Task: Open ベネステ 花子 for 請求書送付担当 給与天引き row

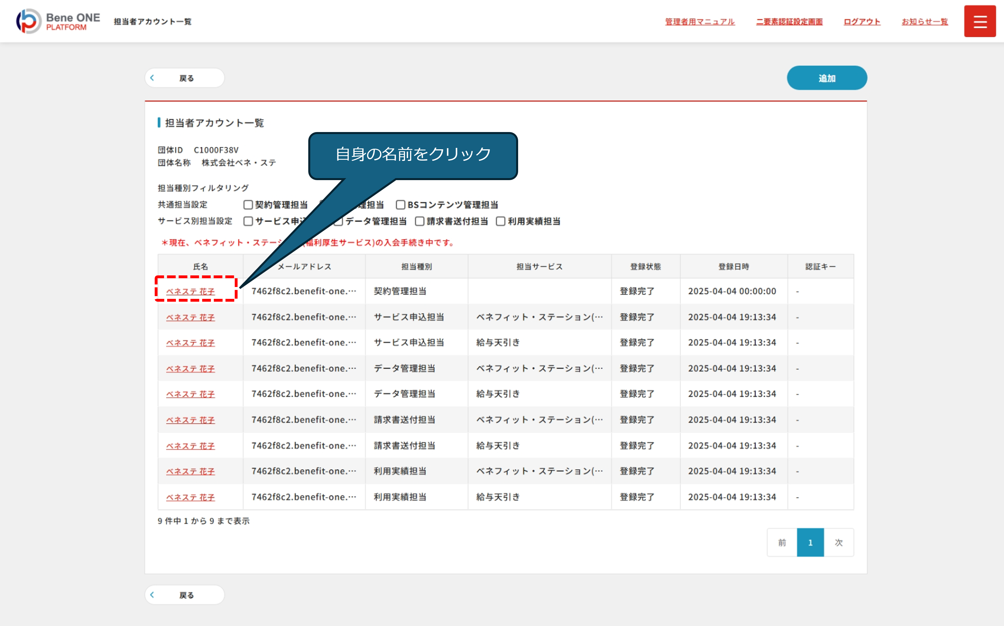Action: pos(190,446)
